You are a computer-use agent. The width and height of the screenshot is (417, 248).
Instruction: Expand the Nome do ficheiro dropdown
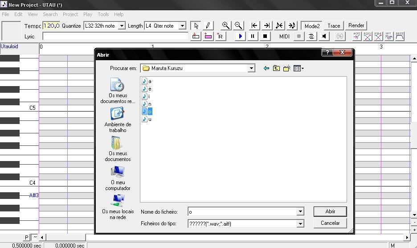[x=300, y=211]
